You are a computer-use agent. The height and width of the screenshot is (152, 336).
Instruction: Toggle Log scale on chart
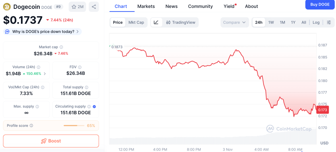pos(316,22)
